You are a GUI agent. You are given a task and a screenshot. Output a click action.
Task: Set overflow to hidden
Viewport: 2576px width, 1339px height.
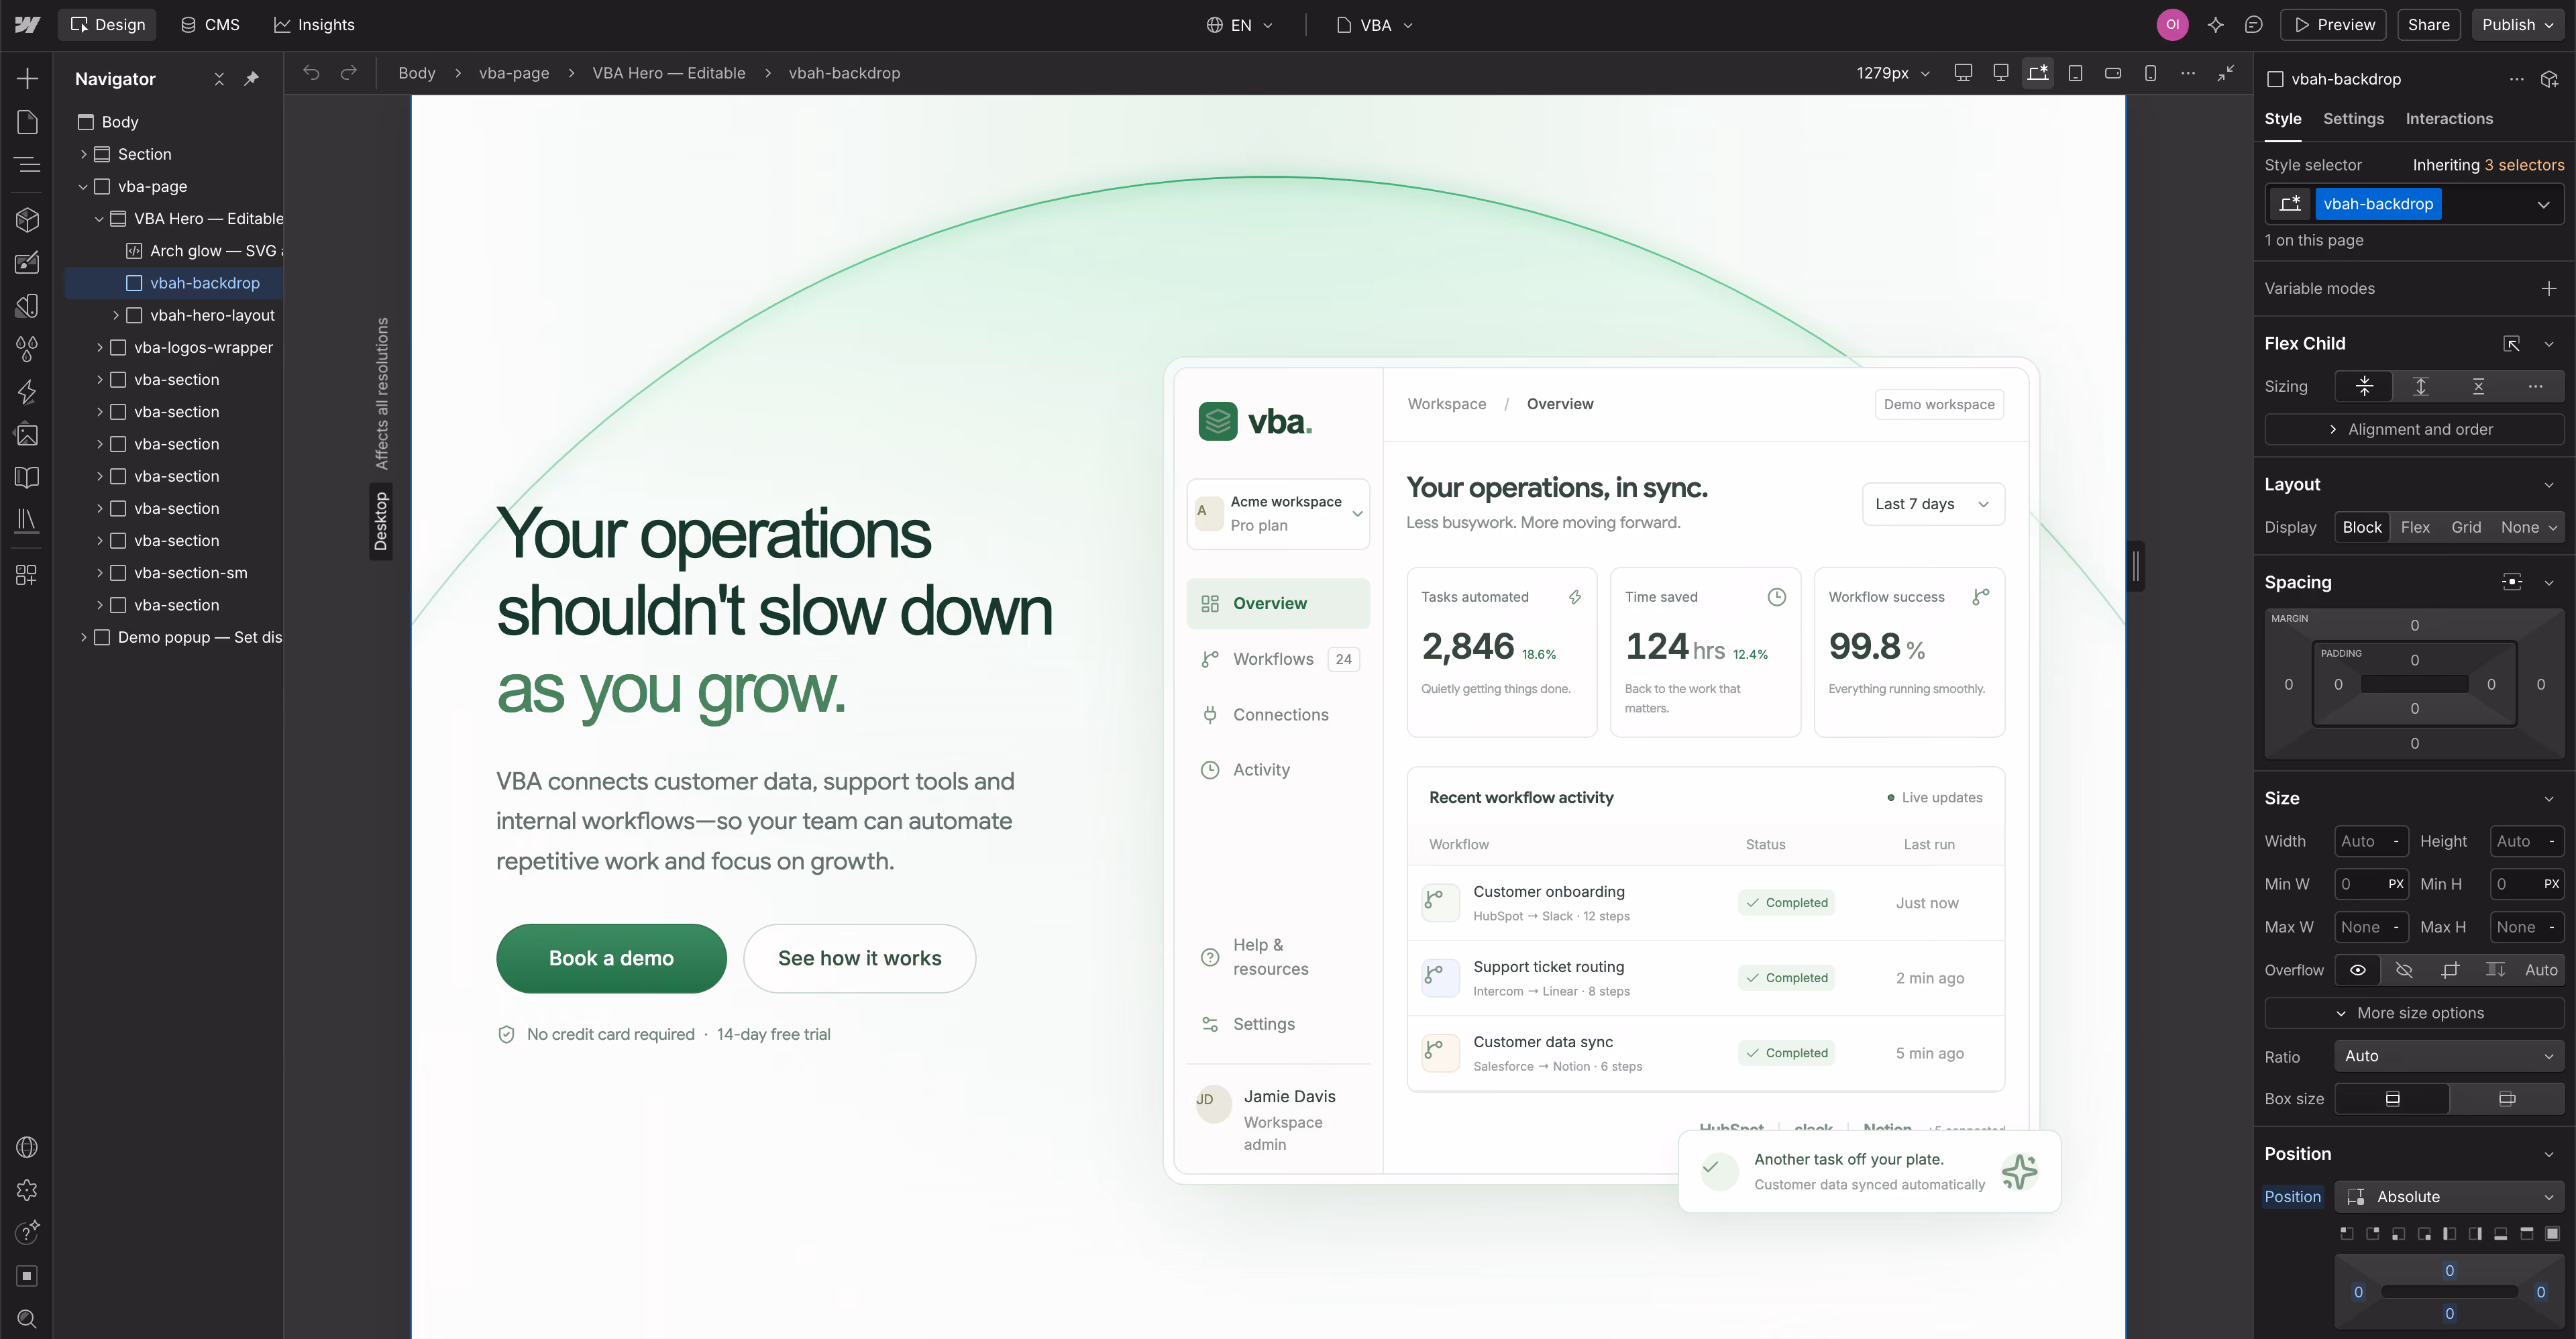click(x=2404, y=970)
